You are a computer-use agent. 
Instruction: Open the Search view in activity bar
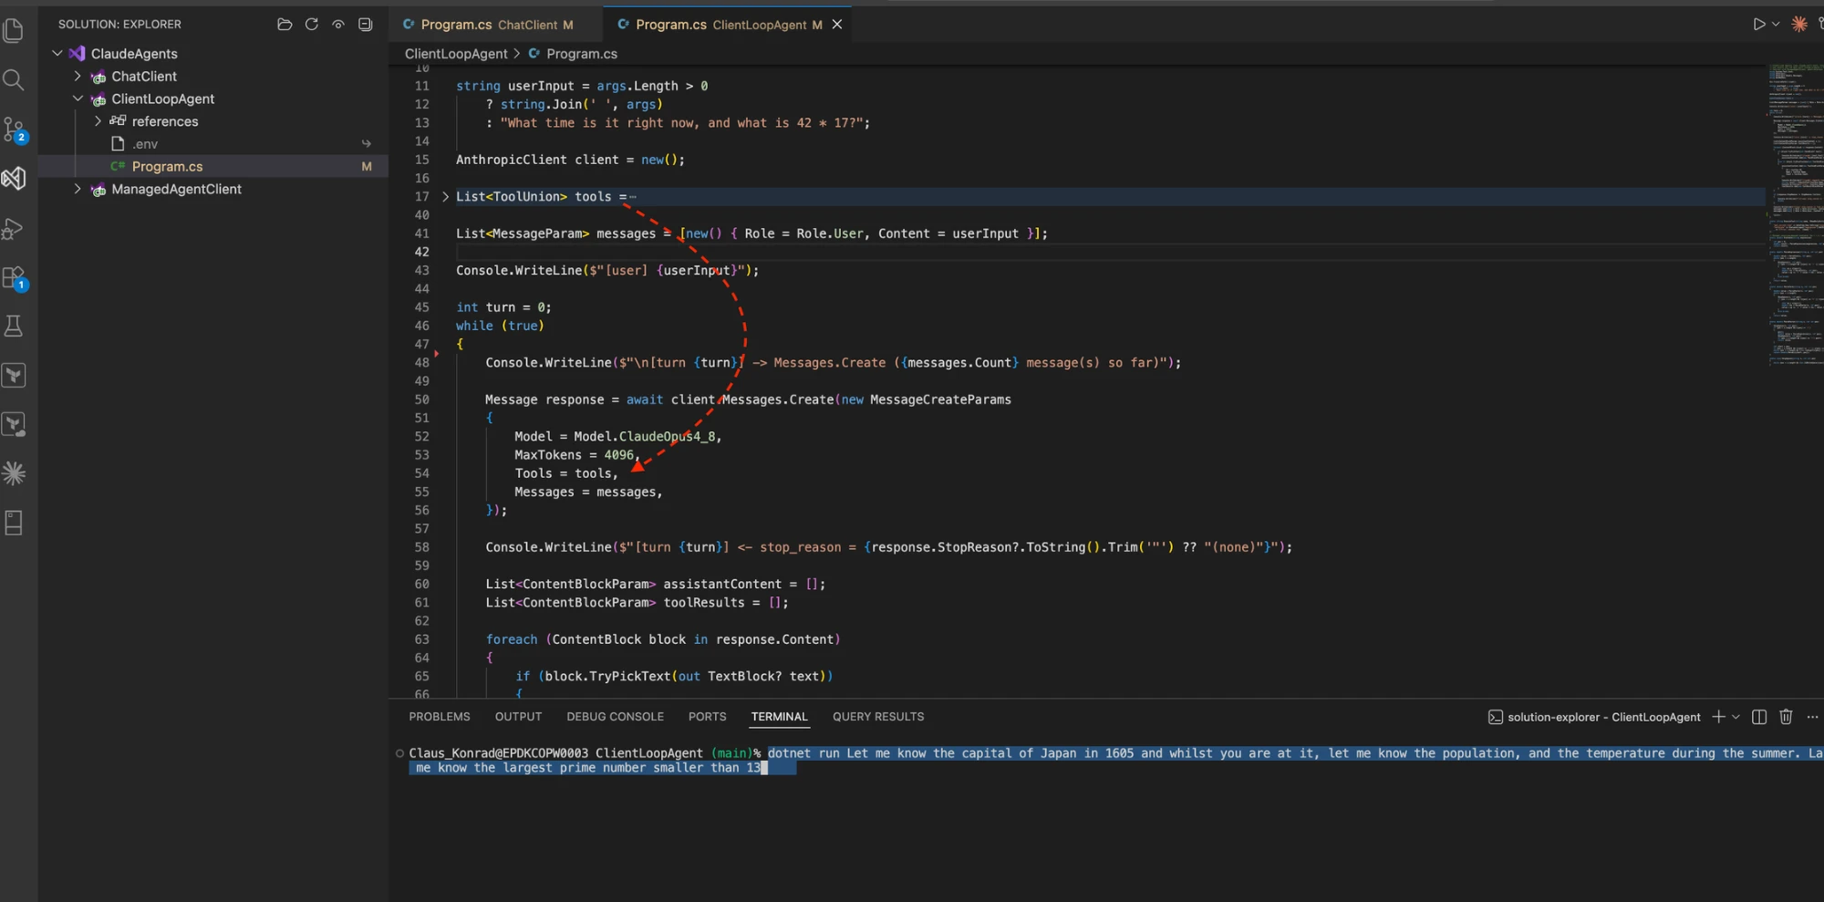tap(14, 80)
